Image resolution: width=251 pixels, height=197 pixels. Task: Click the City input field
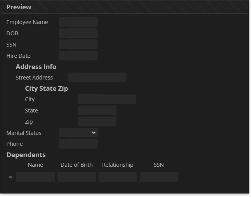[107, 99]
